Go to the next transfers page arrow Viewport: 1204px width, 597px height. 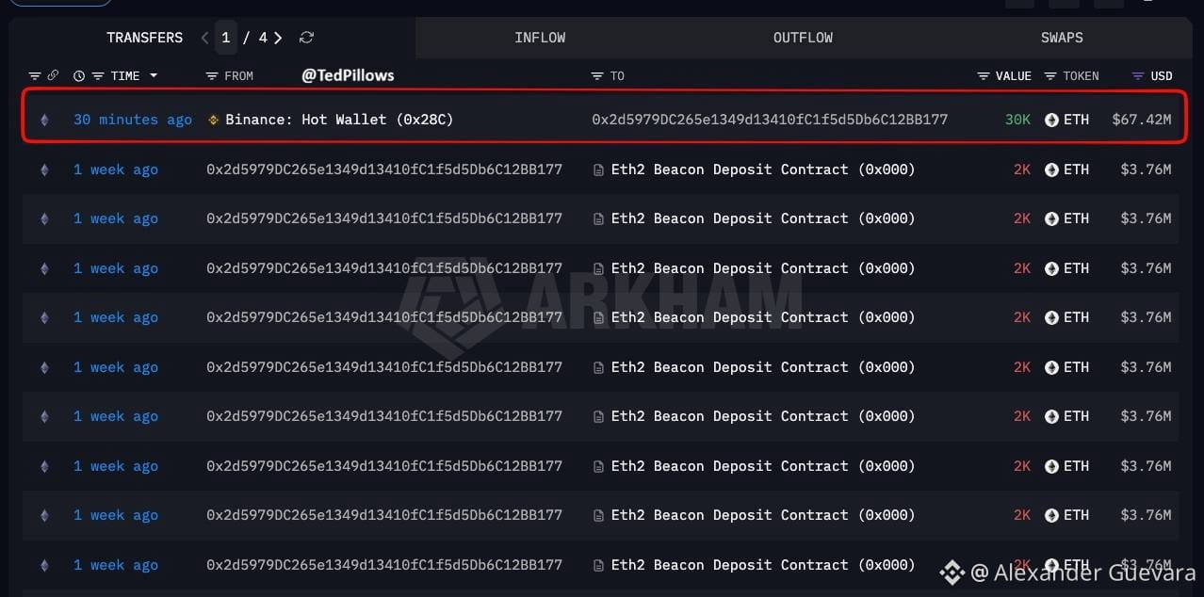click(x=278, y=38)
